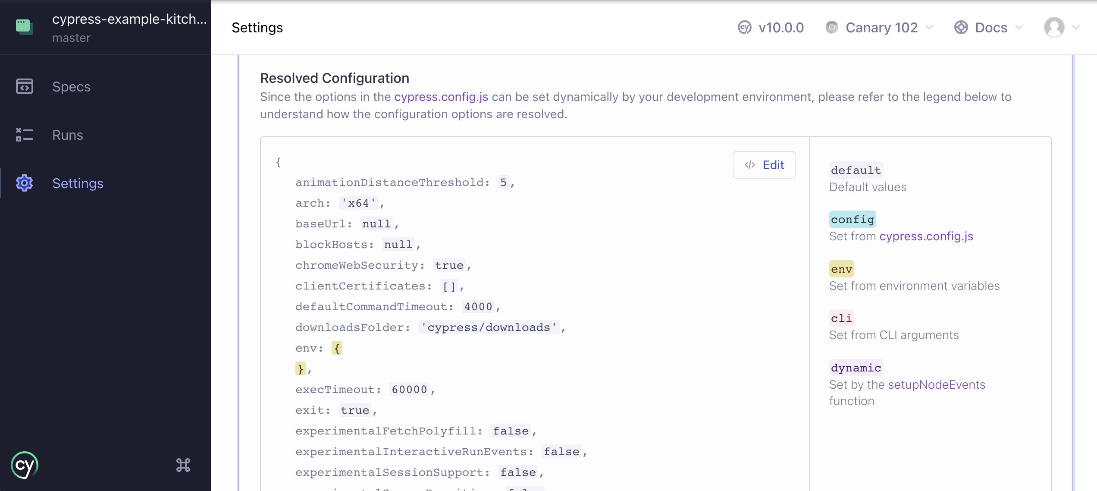Click the Cypress version v10.0.0 icon
Image resolution: width=1097 pixels, height=491 pixels.
744,28
